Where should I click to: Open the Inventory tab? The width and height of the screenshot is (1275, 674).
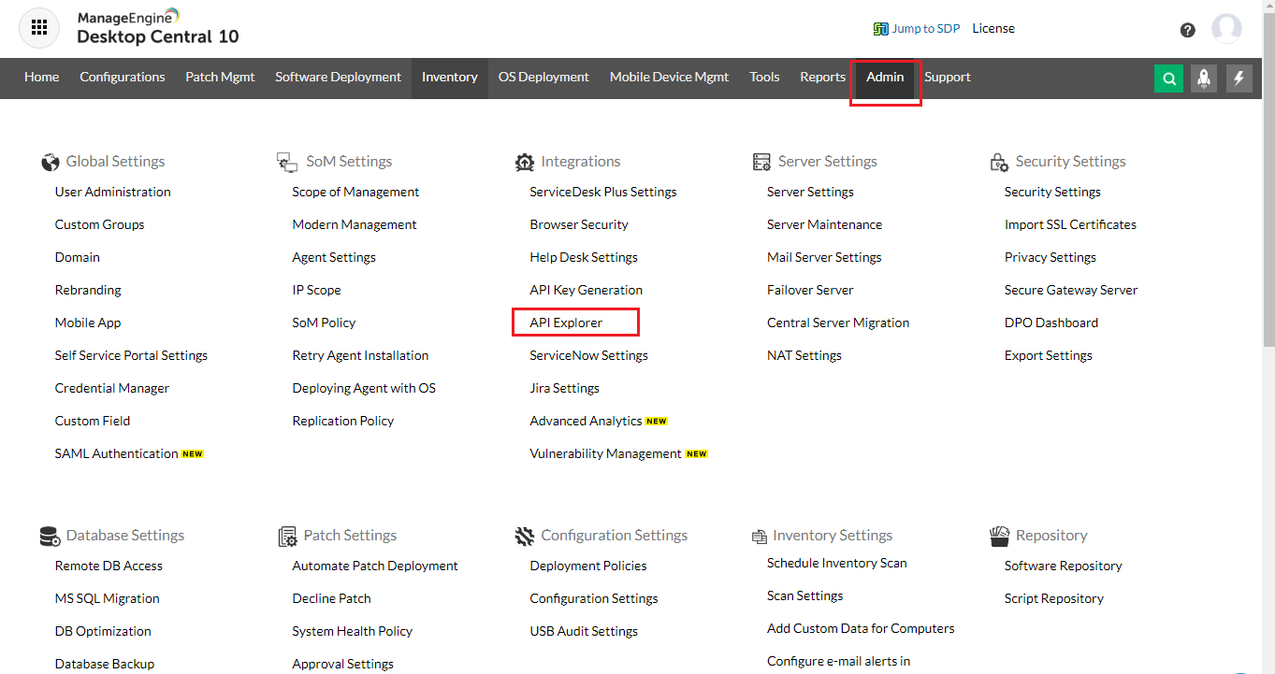[449, 78]
